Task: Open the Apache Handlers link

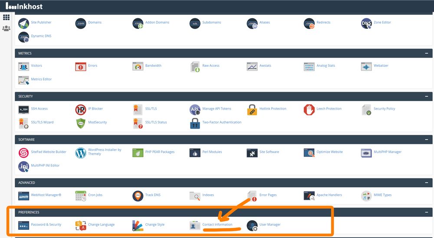Action: (x=329, y=195)
